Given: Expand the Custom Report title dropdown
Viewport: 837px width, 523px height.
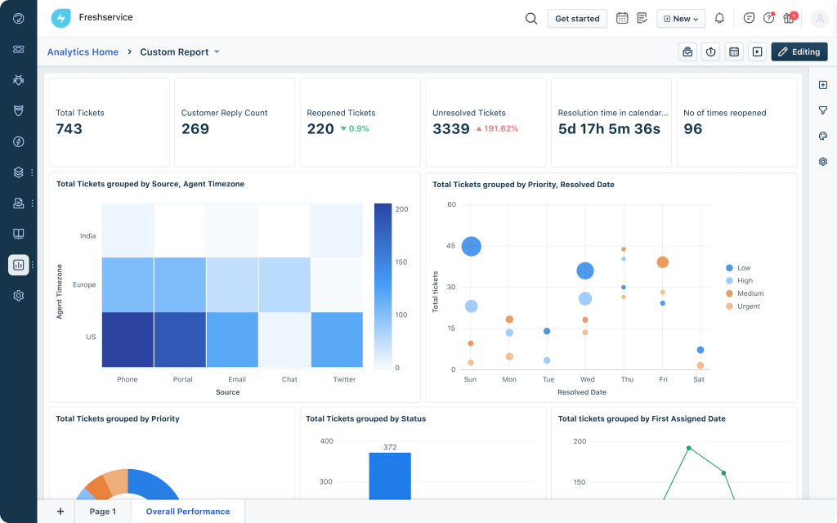Looking at the screenshot, I should [216, 51].
